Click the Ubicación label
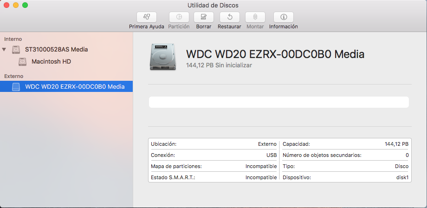Viewport: 427px width, 208px height. 164,144
